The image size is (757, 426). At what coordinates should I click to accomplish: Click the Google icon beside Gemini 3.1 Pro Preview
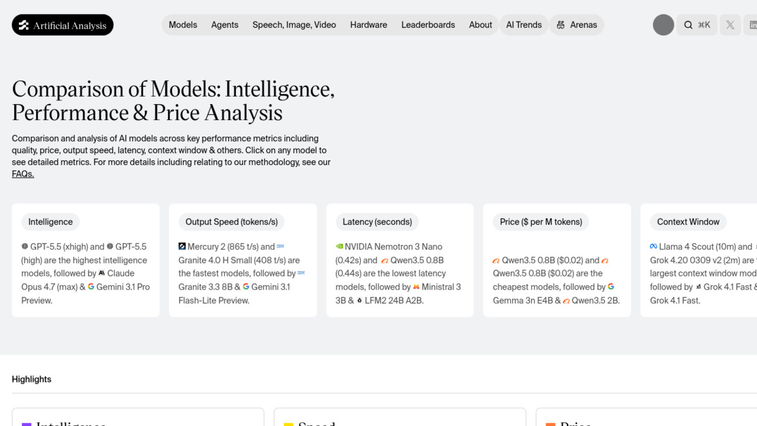tap(91, 287)
